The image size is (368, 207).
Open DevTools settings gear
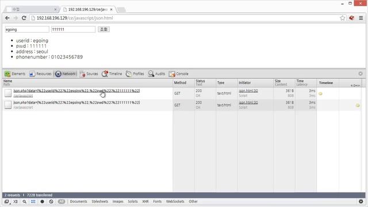[x=361, y=201]
